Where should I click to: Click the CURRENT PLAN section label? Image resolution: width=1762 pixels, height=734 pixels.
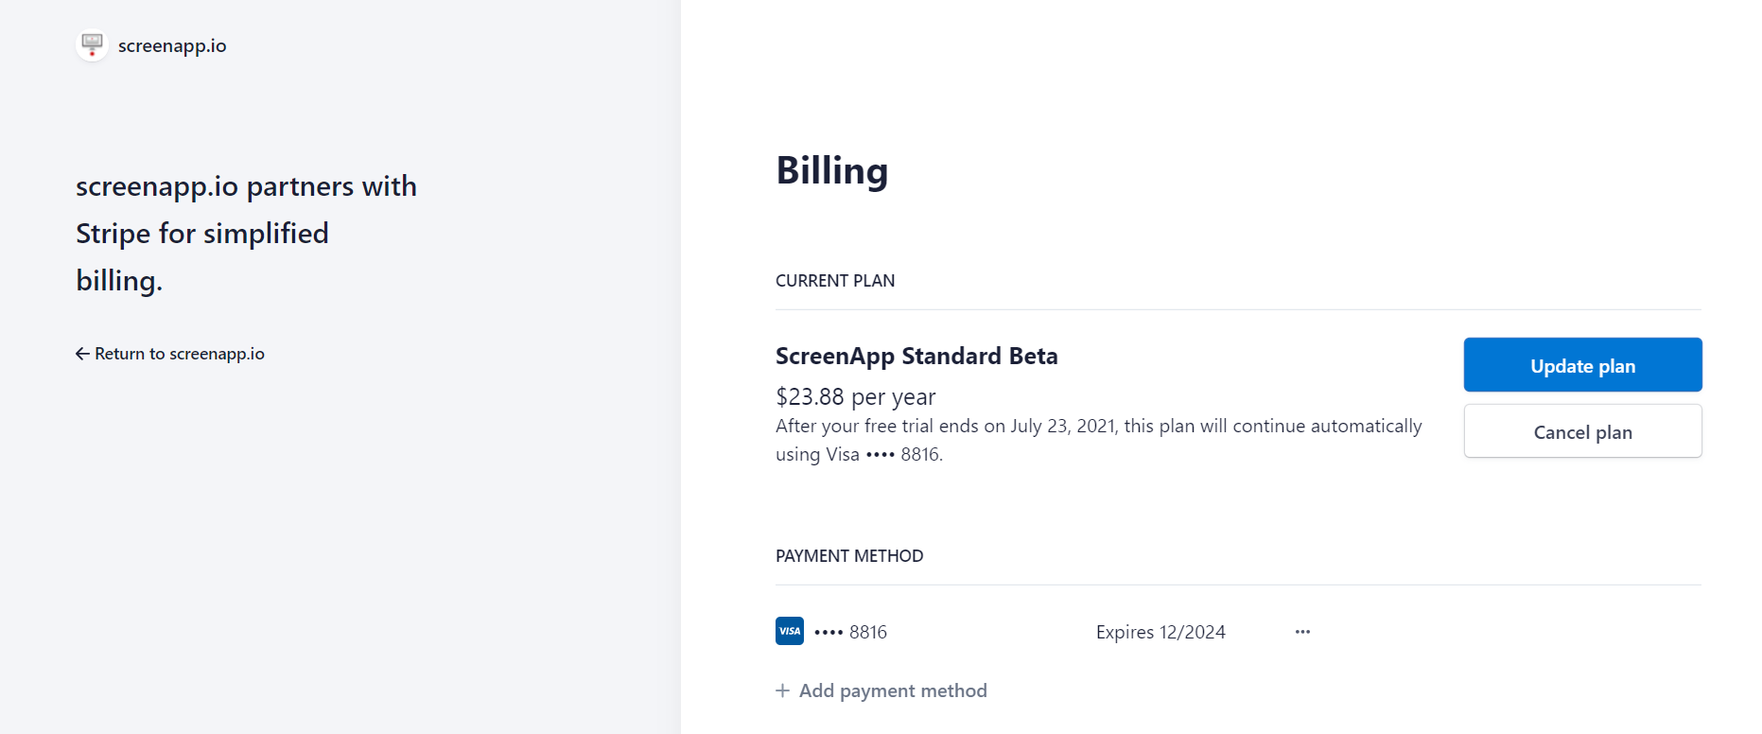click(834, 281)
